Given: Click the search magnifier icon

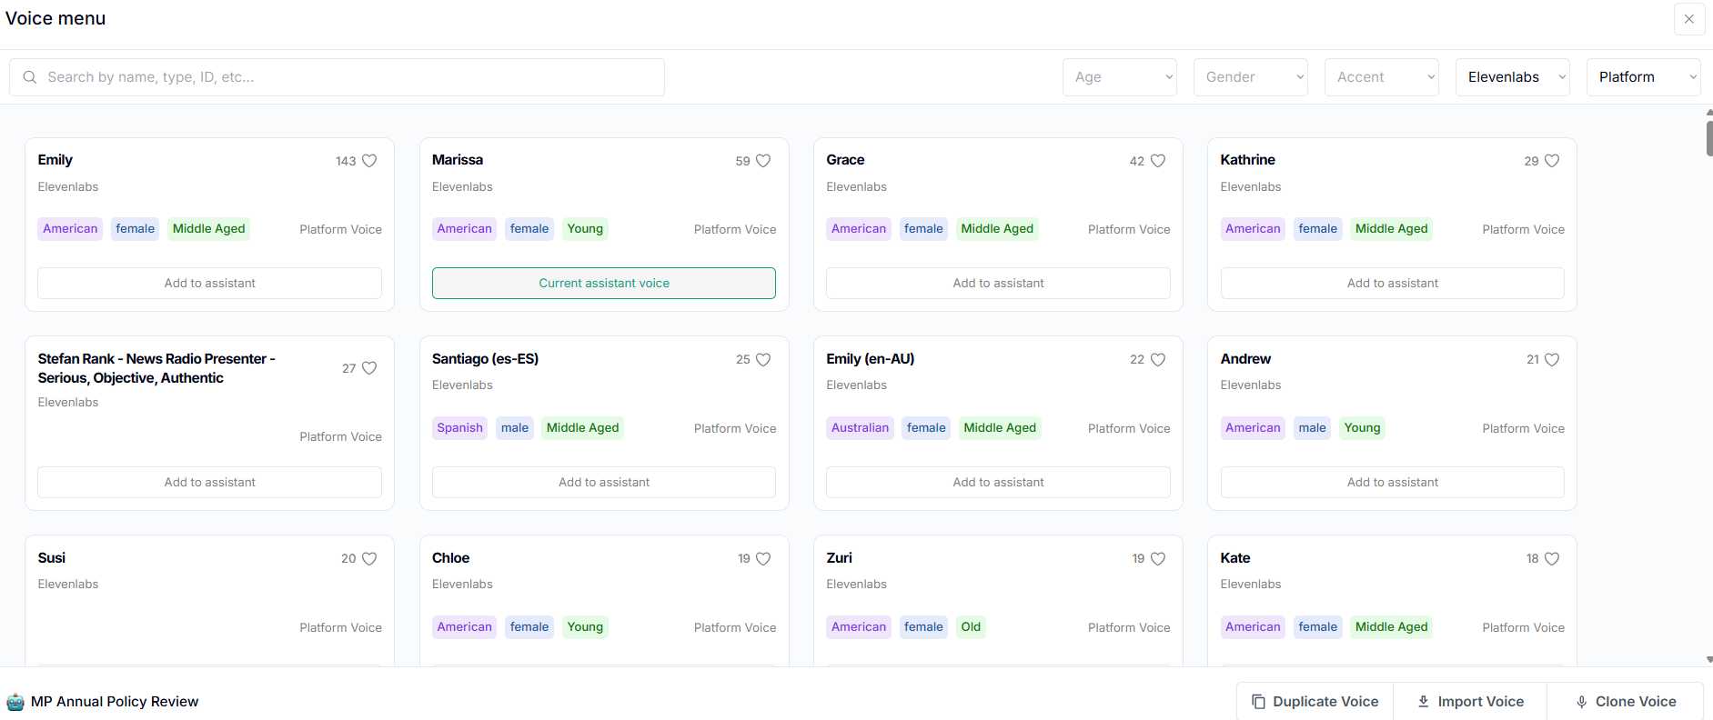Looking at the screenshot, I should tap(30, 77).
